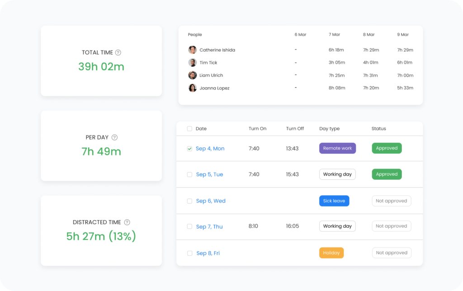Open the Sep 6, Wed entry
This screenshot has height=291, width=463.
(211, 200)
